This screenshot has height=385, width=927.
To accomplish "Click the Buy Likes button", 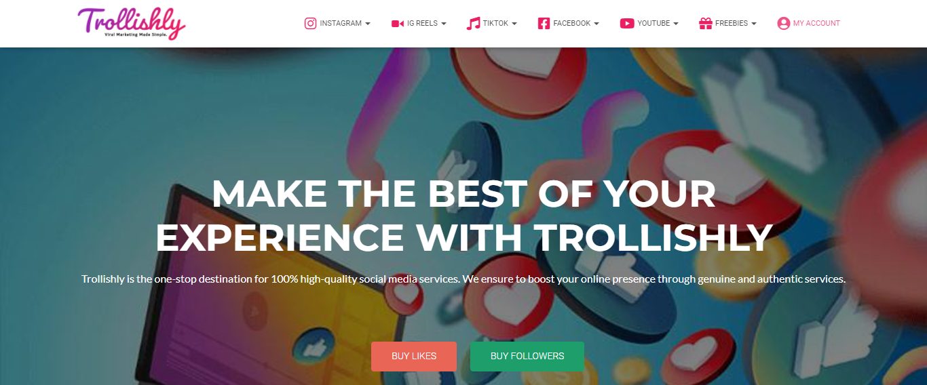I will (414, 356).
